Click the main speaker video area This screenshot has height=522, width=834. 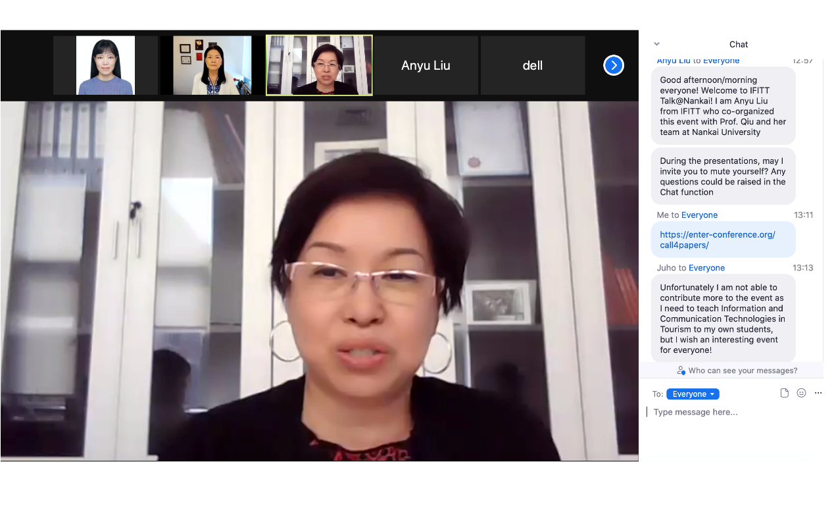[x=319, y=280]
